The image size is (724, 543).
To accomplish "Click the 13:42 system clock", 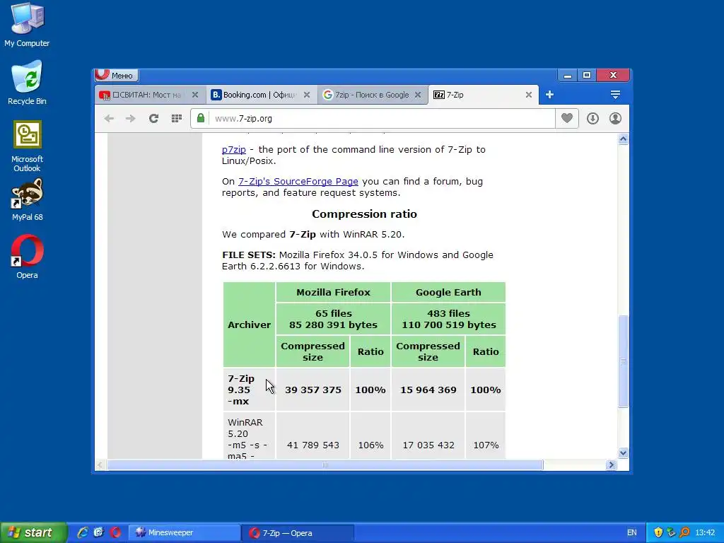I will (705, 533).
